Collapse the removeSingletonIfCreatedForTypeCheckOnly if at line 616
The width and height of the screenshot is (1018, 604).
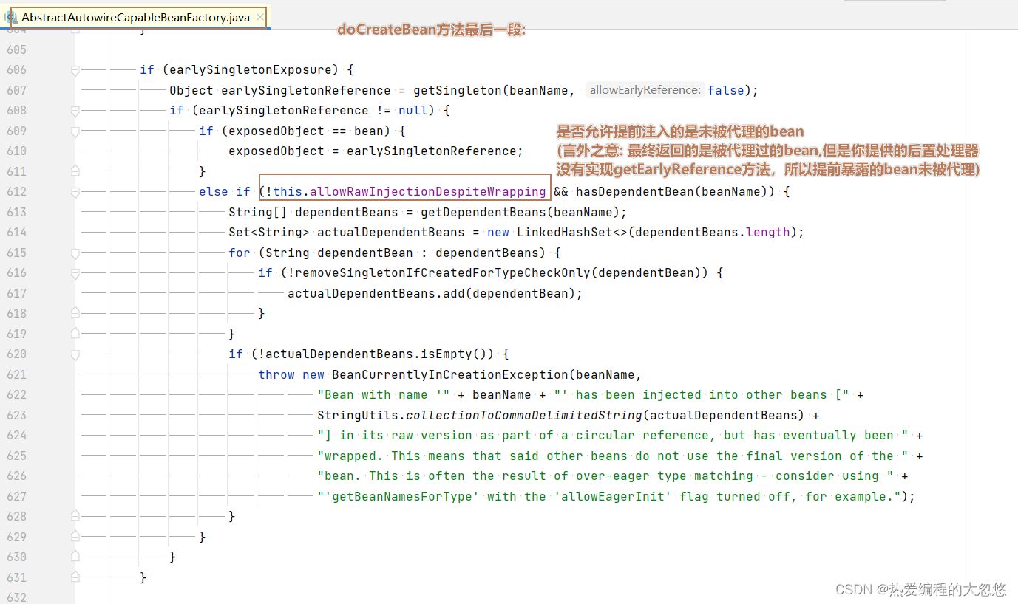[x=75, y=273]
